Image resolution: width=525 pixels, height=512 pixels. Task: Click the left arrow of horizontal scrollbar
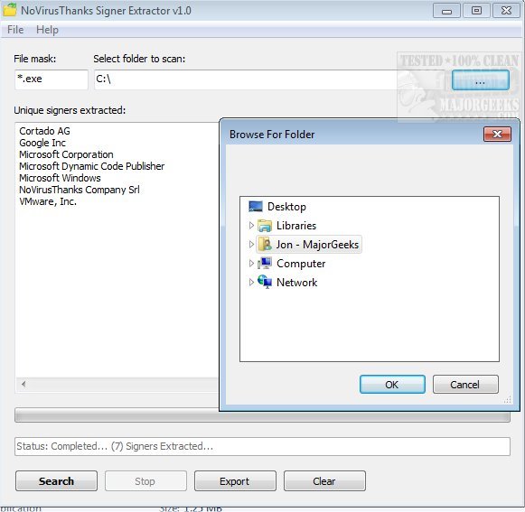click(x=23, y=384)
